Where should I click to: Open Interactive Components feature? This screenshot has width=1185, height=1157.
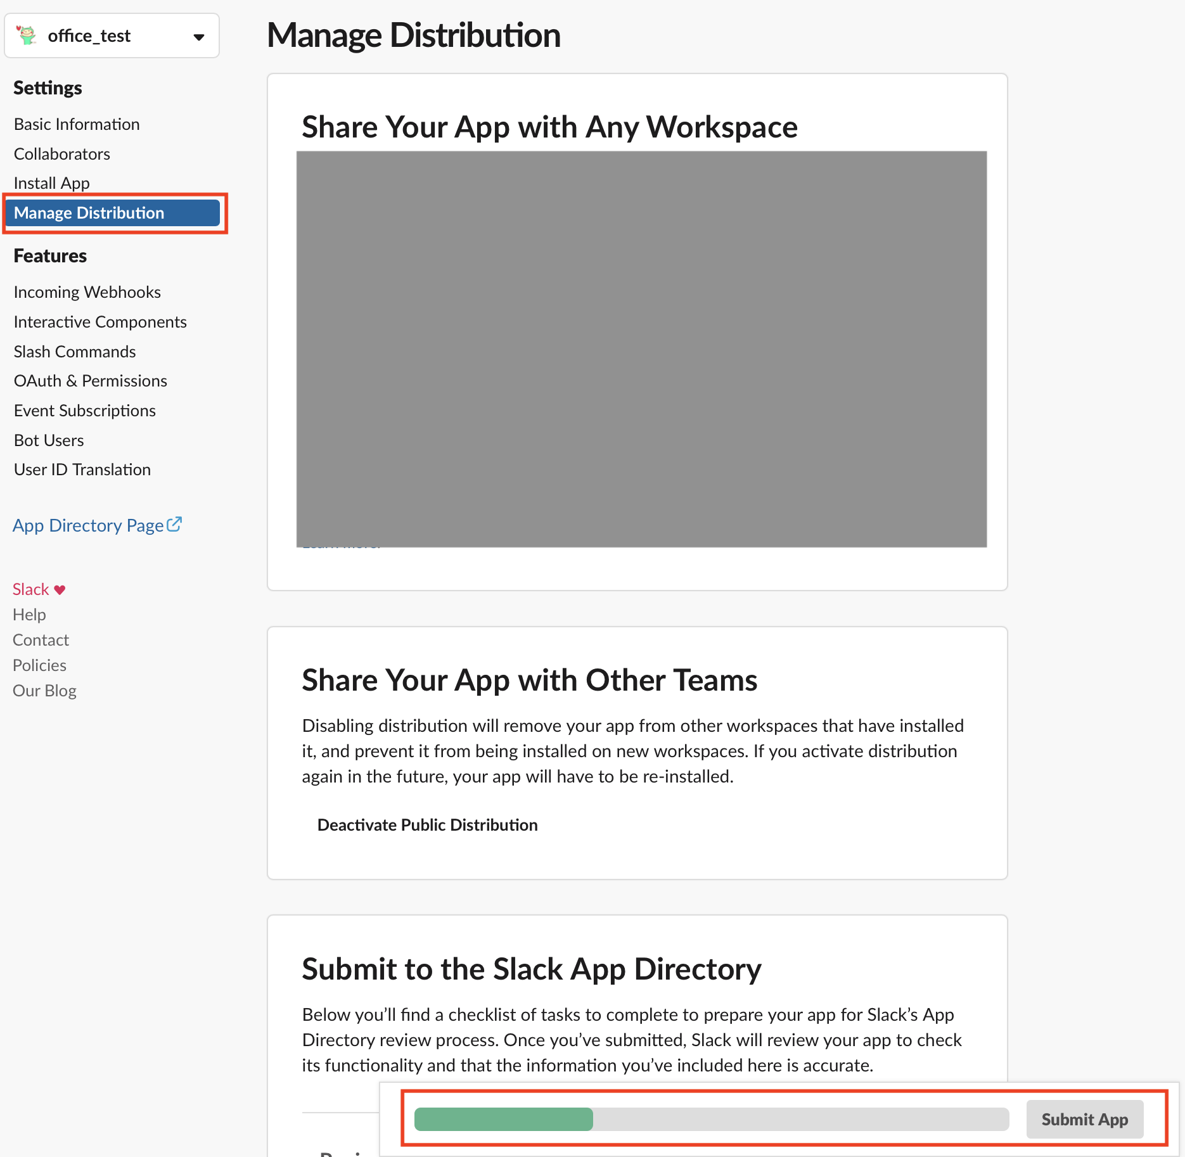pos(100,322)
